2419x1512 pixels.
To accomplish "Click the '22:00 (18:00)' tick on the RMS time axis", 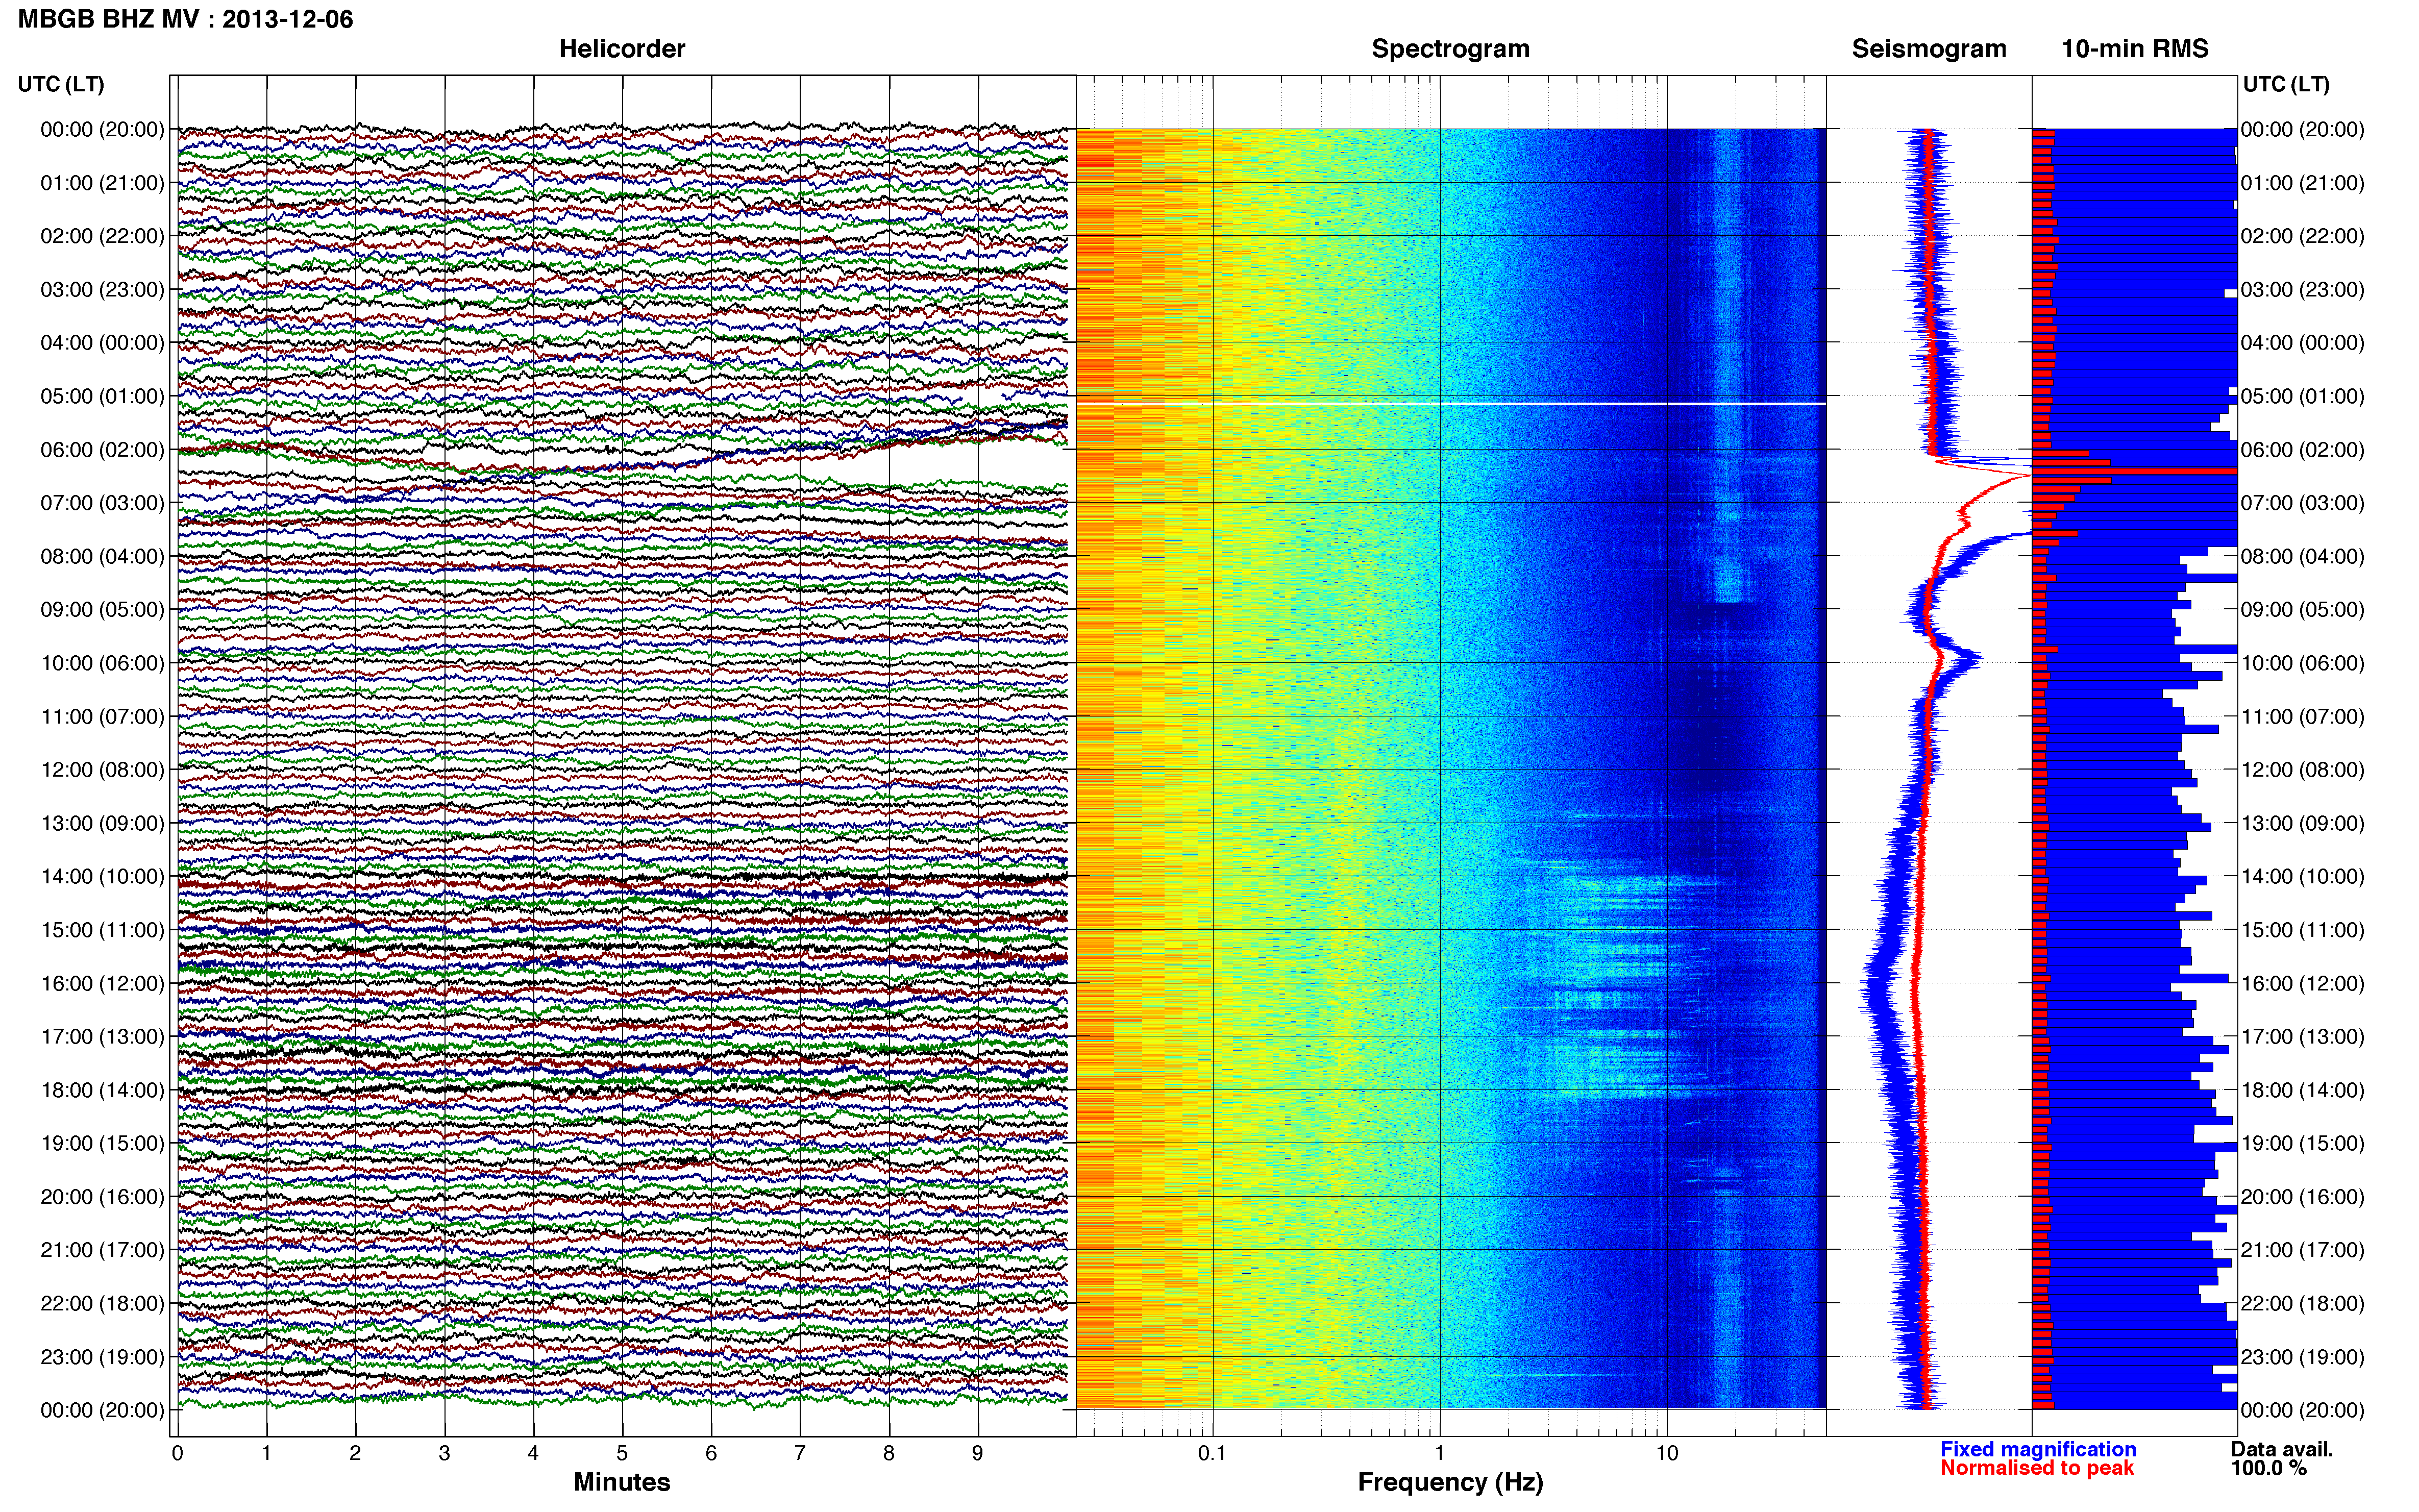I will [x=2303, y=1304].
